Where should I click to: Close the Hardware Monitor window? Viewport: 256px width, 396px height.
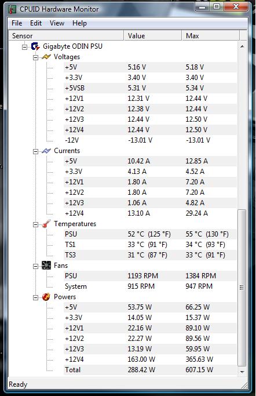point(236,7)
